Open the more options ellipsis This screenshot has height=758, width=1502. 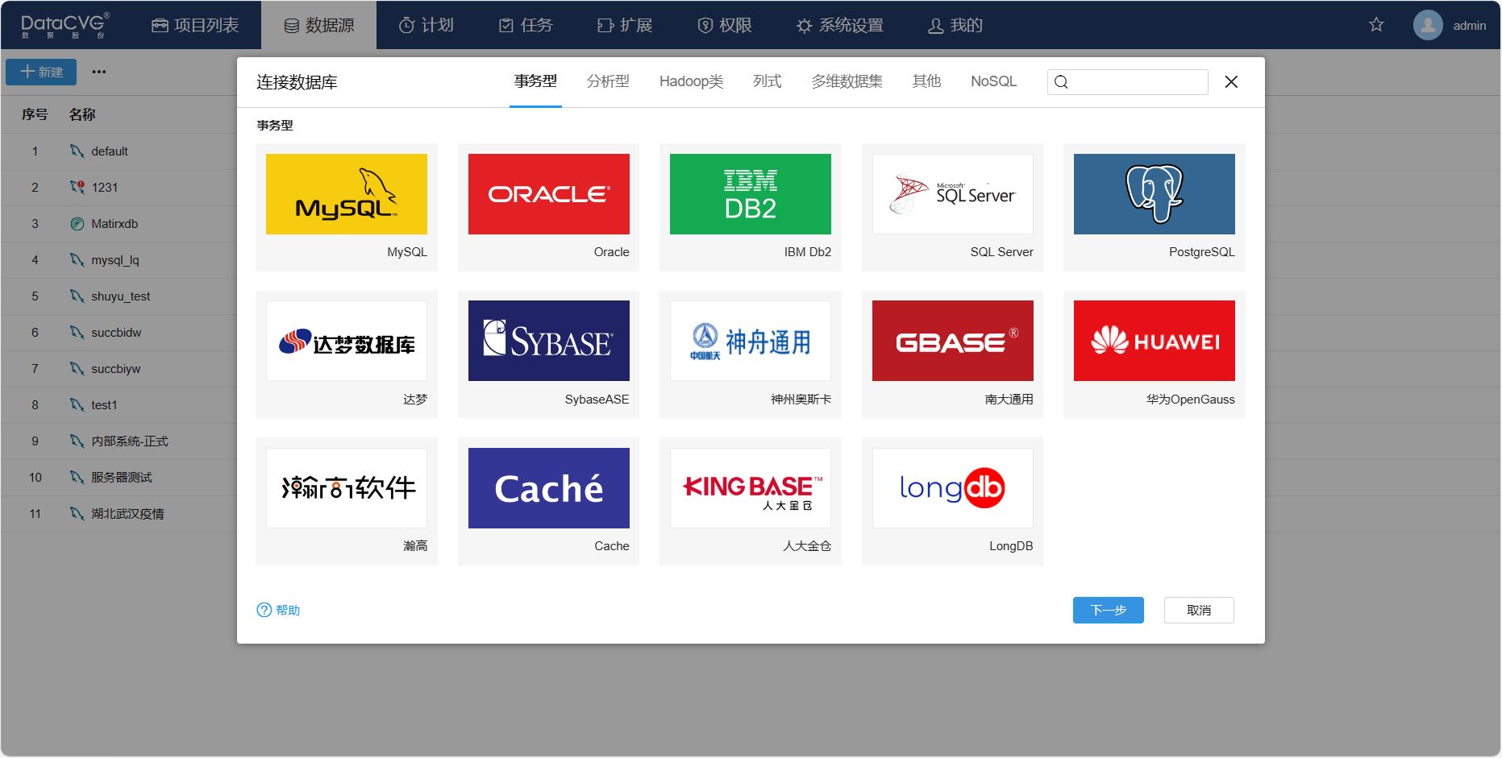(99, 72)
